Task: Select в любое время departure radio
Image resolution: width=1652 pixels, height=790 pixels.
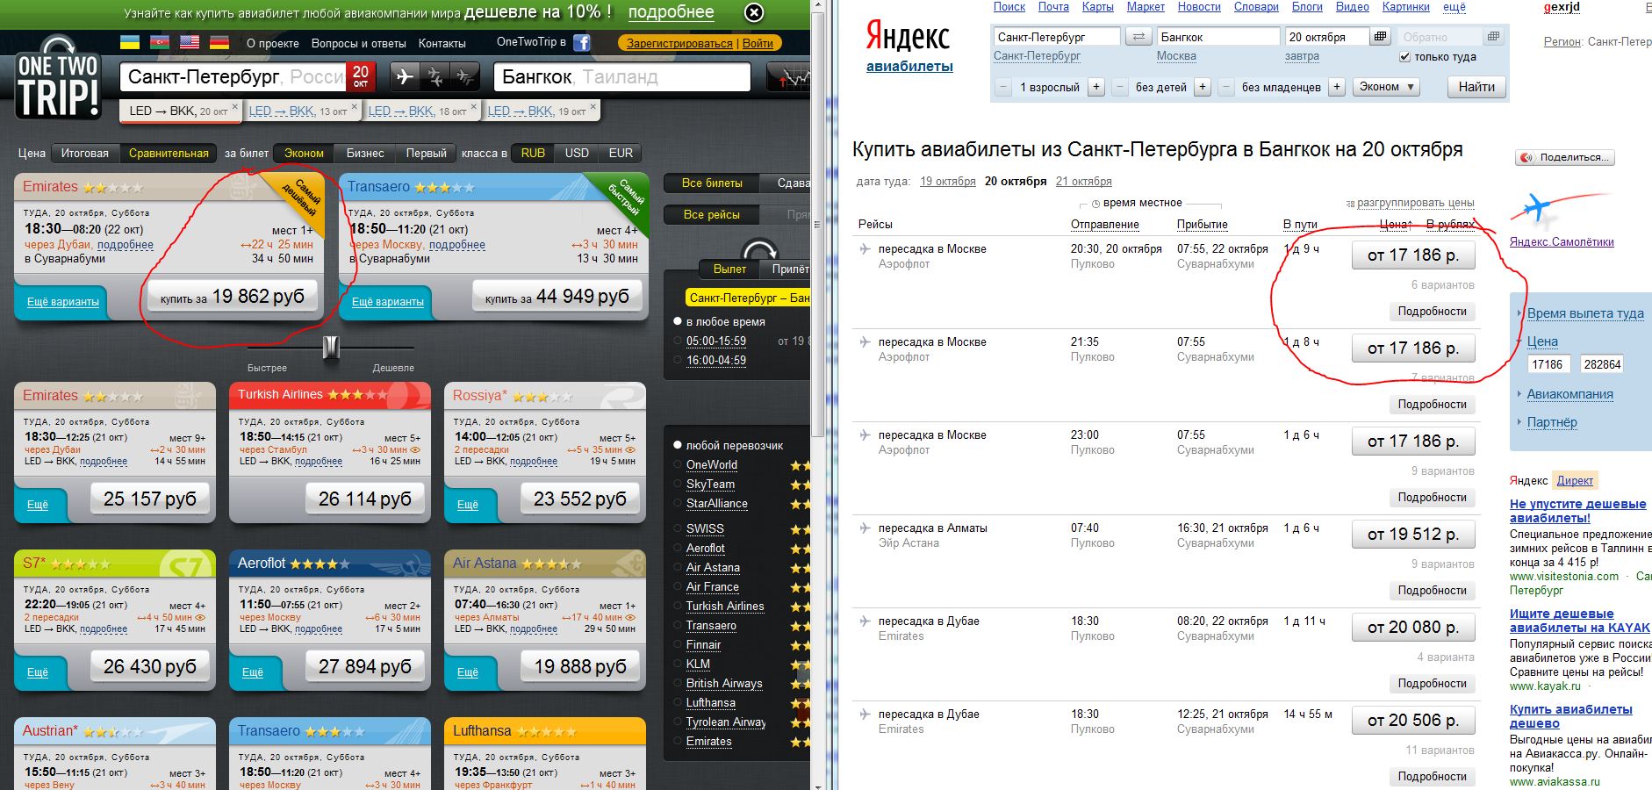Action: pos(677,321)
